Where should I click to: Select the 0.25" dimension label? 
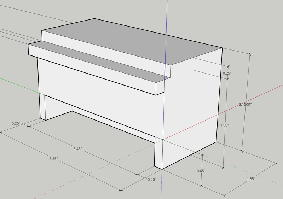pyautogui.click(x=227, y=73)
